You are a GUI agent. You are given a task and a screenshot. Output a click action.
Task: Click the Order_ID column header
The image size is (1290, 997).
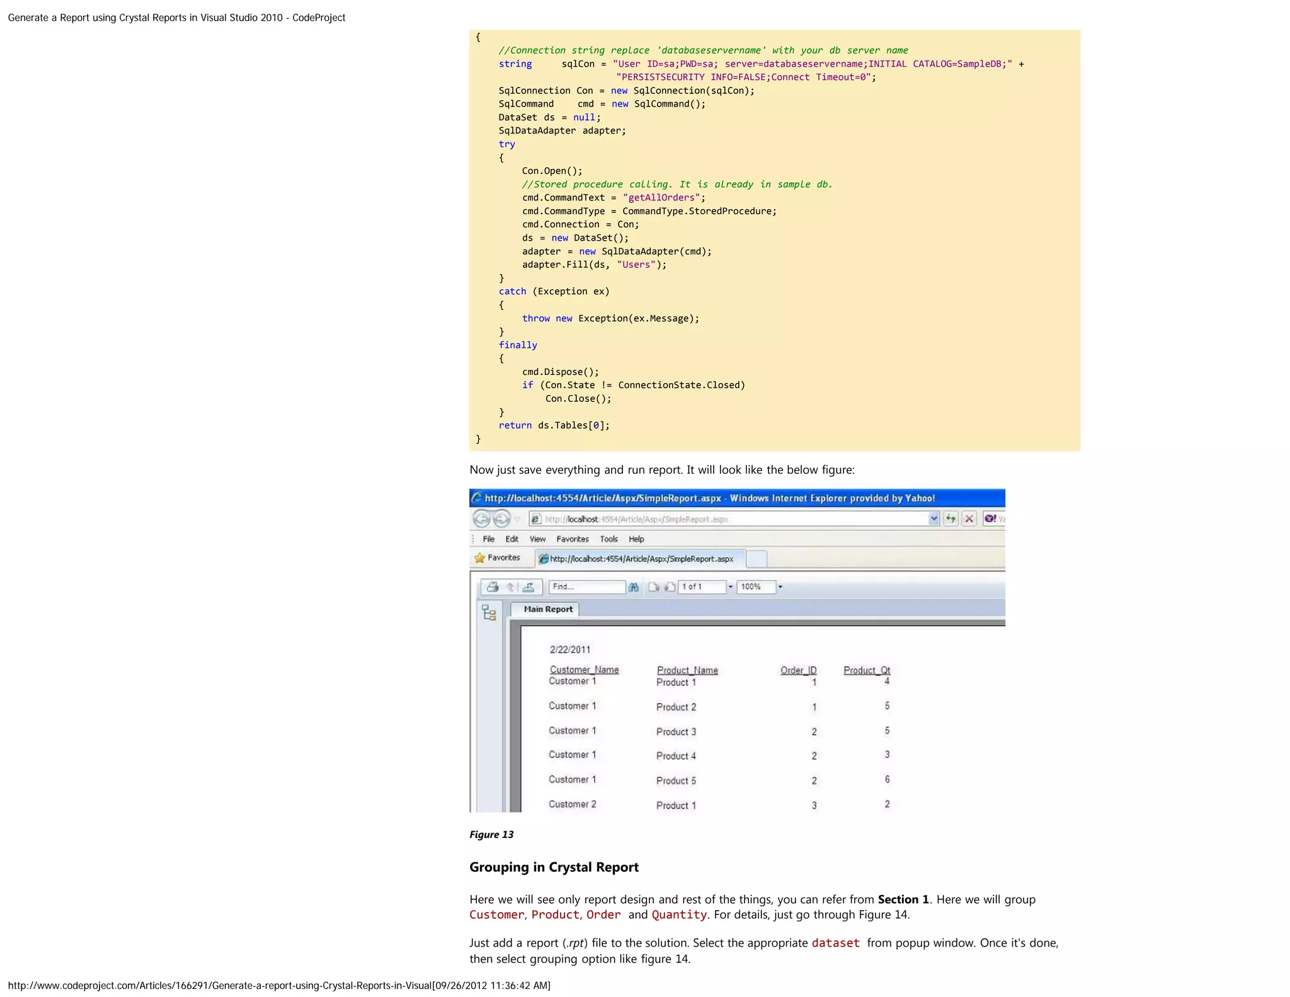tap(799, 670)
